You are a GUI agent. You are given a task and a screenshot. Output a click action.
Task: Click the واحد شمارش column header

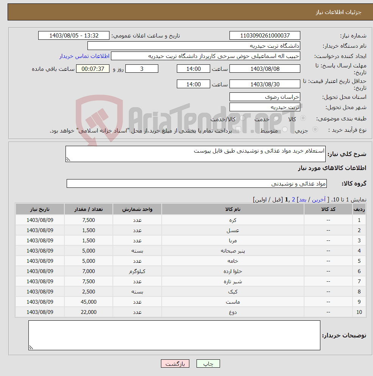tap(137, 209)
